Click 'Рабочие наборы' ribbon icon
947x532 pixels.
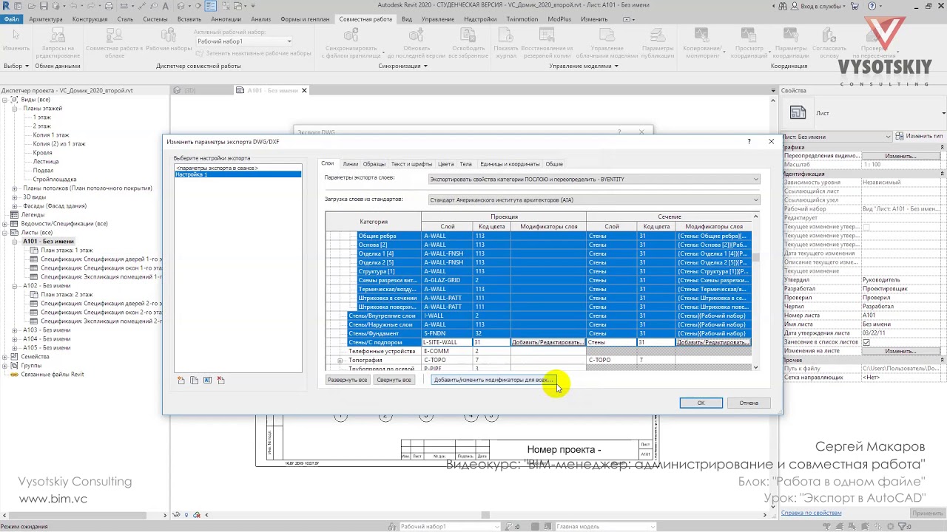[x=169, y=35]
